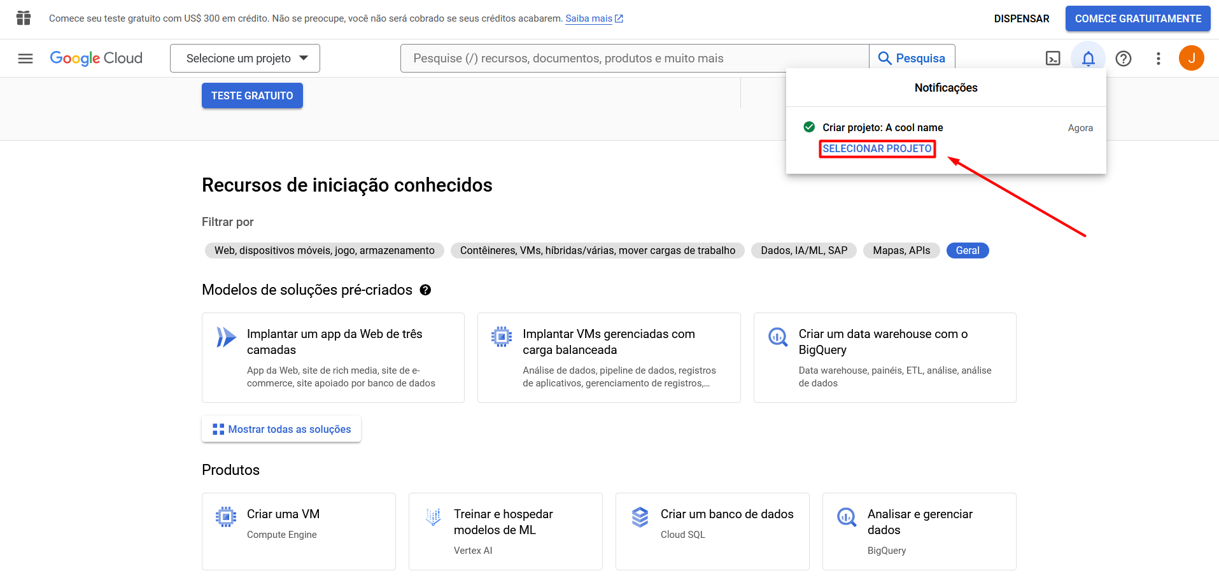
Task: Open the Selecione um projeto dropdown
Action: [x=245, y=59]
